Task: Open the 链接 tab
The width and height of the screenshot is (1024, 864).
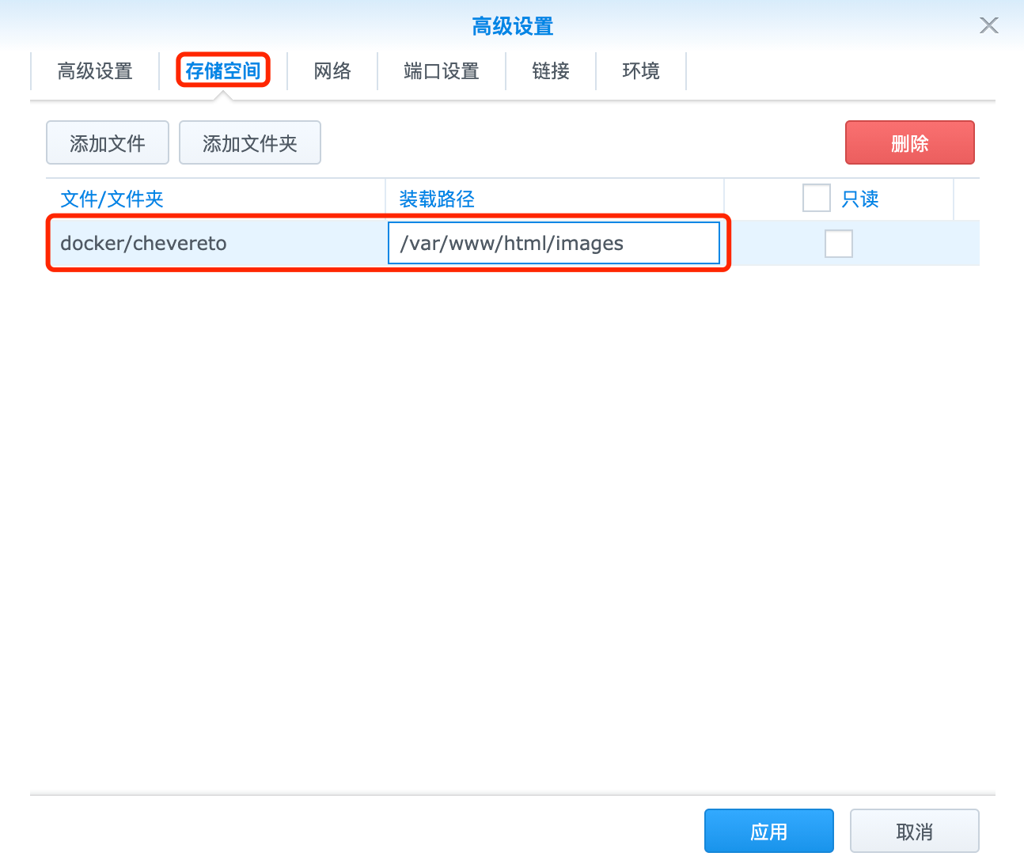Action: 551,71
